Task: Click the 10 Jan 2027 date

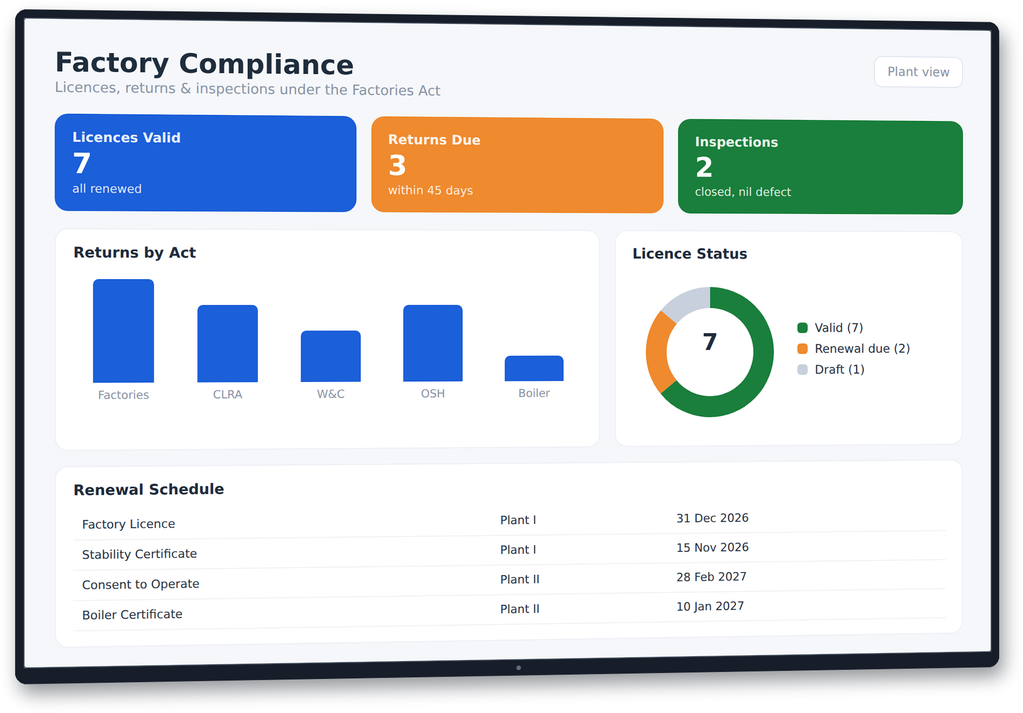Action: pos(710,607)
